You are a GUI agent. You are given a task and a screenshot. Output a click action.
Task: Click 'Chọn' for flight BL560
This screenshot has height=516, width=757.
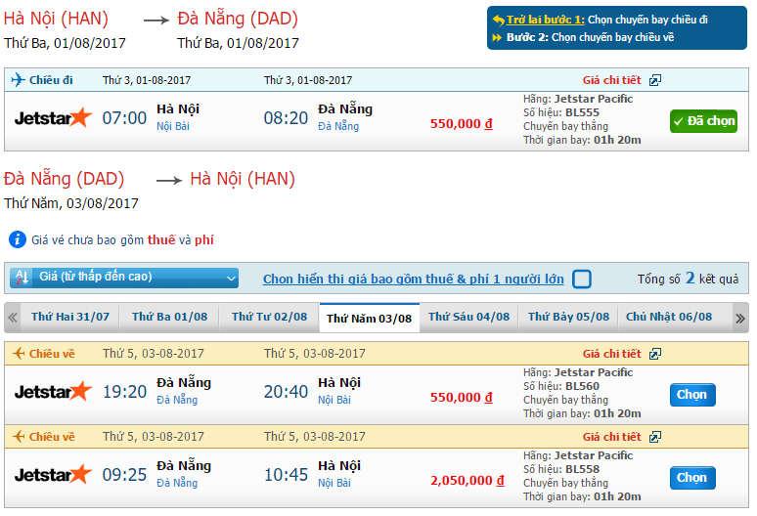(692, 395)
